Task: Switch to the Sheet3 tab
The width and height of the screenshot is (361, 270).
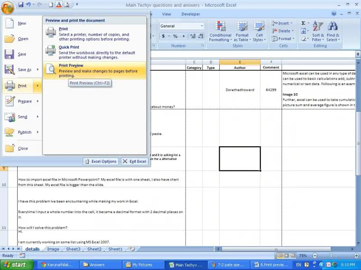Action: (x=73, y=249)
